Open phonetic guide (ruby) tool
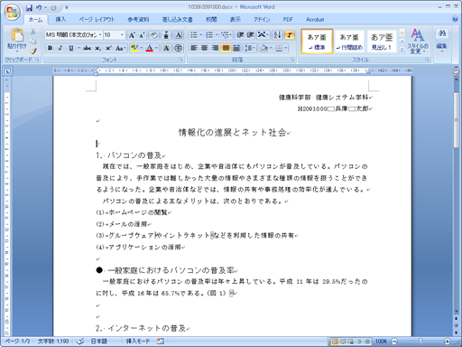462x347 pixels. coord(166,35)
